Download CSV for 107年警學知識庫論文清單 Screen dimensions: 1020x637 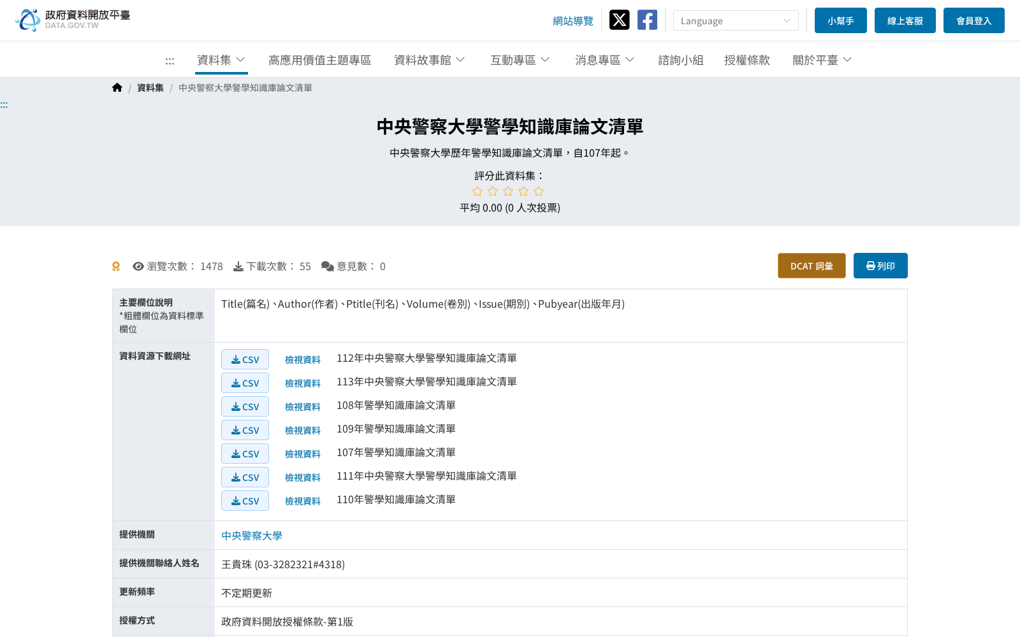245,454
